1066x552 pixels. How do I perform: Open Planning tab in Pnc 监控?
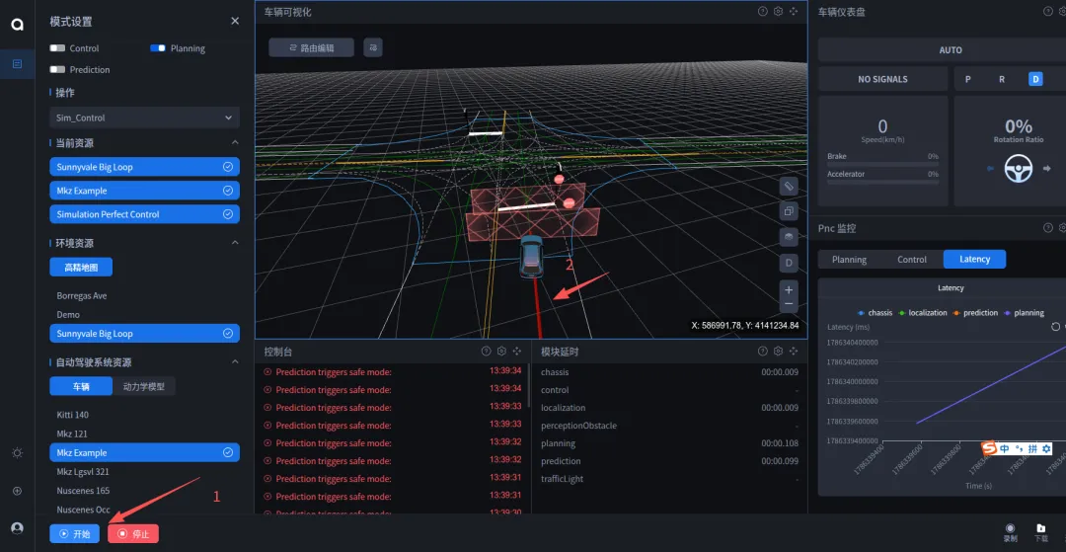tap(849, 259)
